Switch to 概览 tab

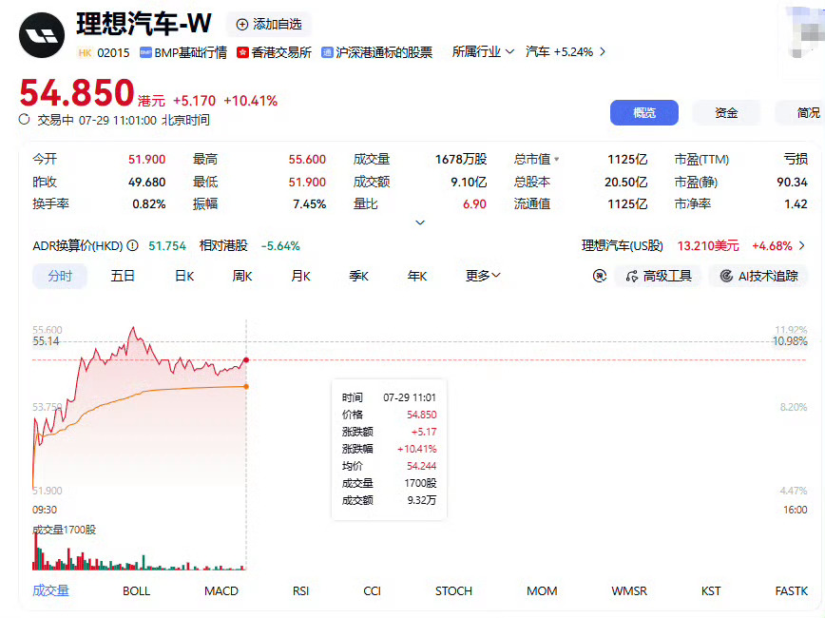[644, 112]
